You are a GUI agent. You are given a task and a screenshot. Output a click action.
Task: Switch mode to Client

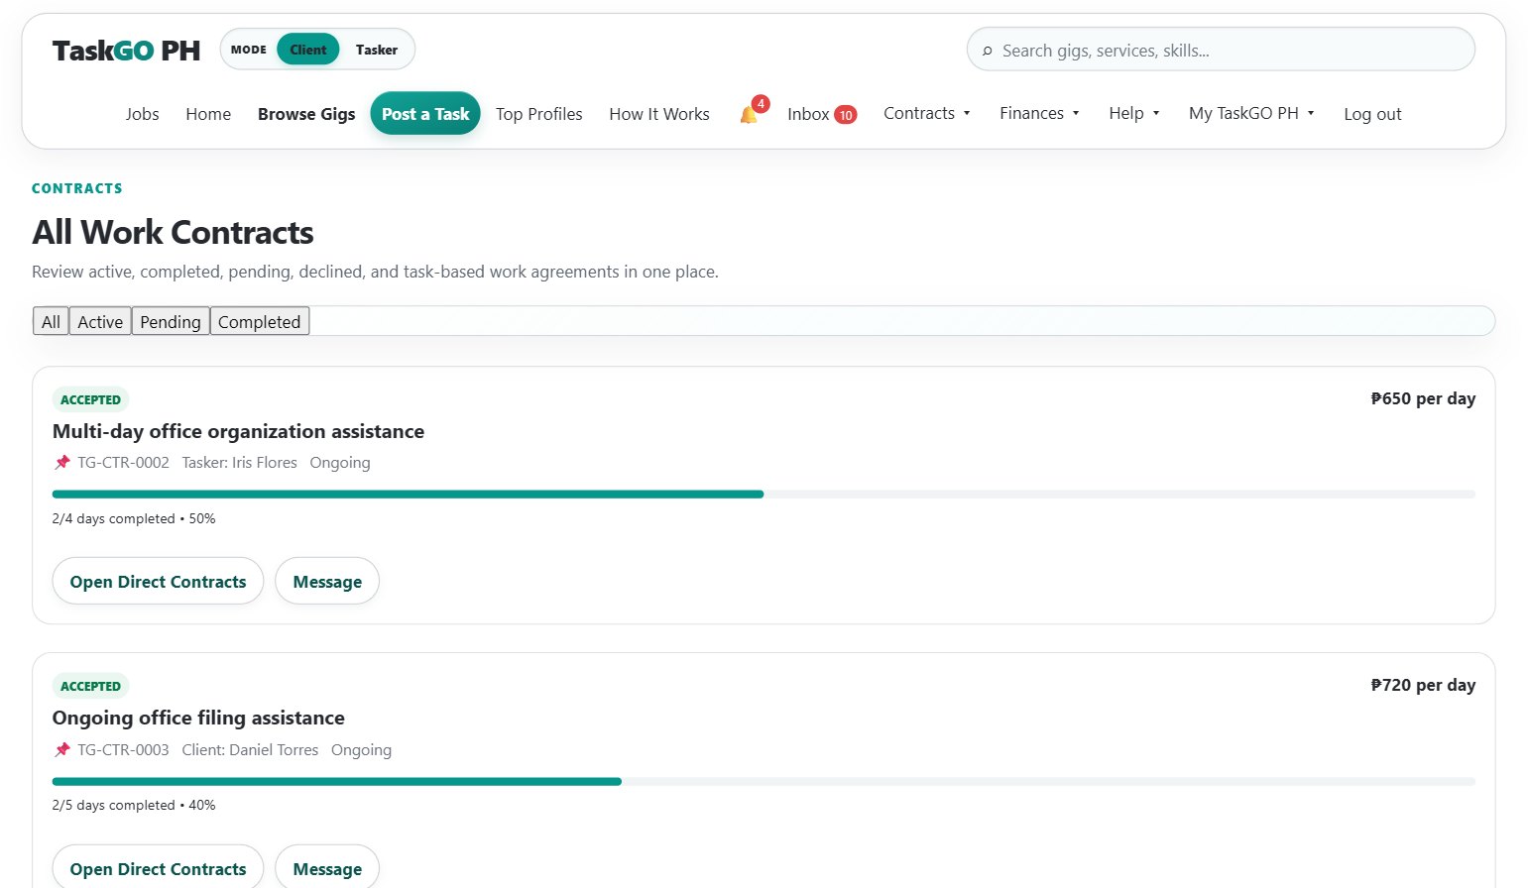(x=308, y=50)
